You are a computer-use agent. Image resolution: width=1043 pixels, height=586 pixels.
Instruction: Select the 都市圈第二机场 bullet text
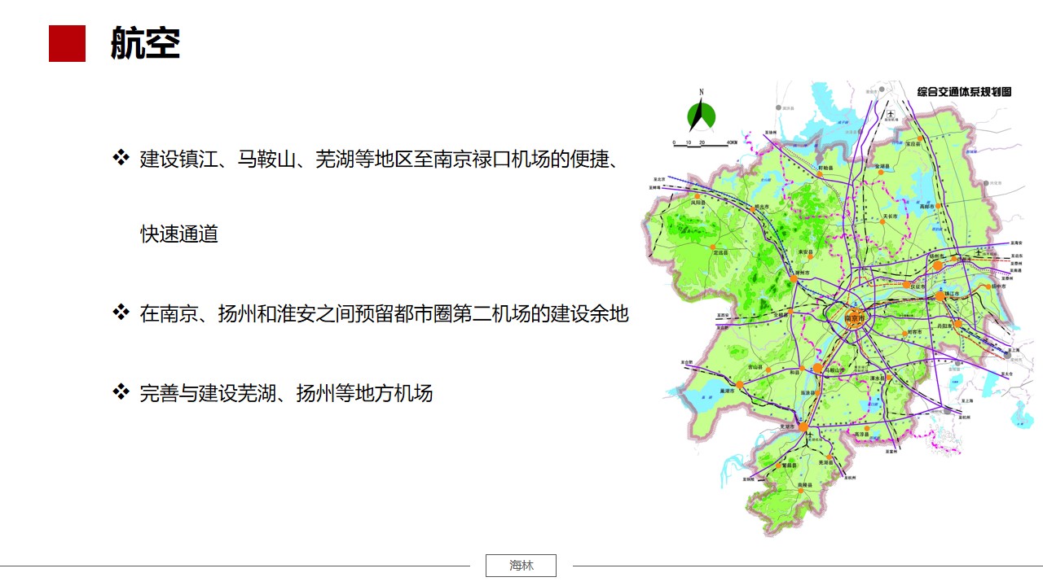pos(384,313)
